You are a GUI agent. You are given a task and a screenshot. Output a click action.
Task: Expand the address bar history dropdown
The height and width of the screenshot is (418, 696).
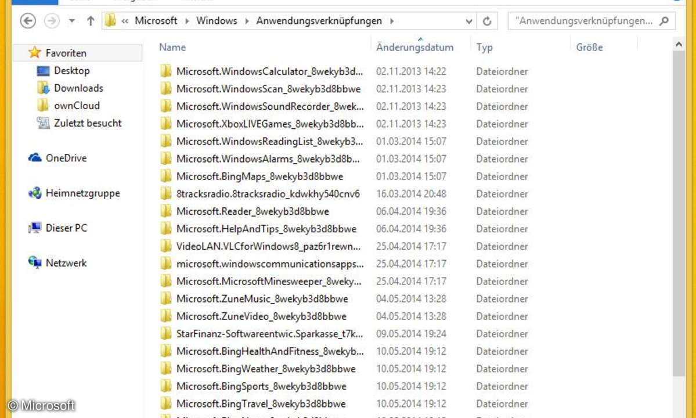point(468,21)
